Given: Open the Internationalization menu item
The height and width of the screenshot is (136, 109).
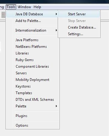Looking at the screenshot, I should (x=32, y=30).
